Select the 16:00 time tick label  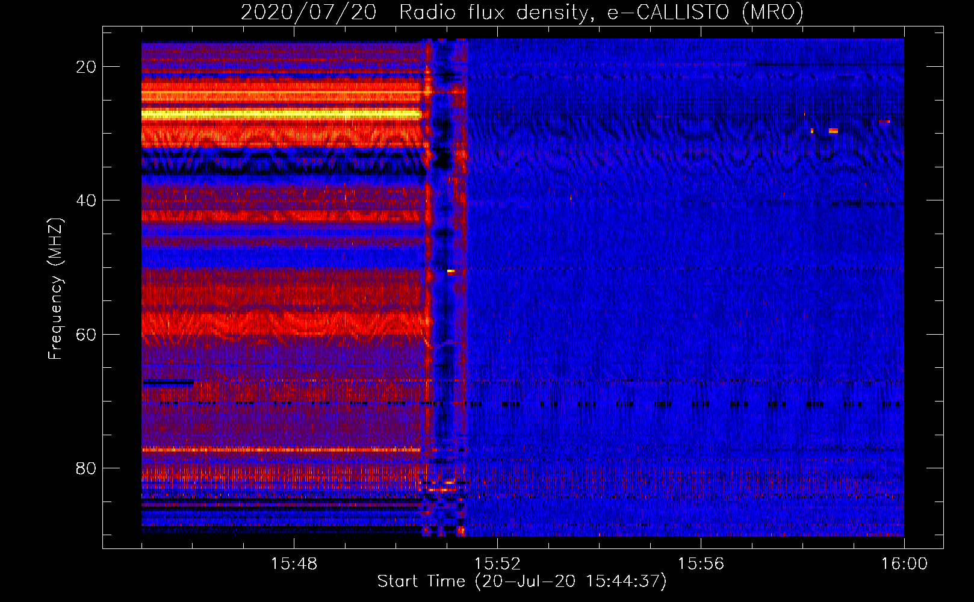tap(904, 564)
